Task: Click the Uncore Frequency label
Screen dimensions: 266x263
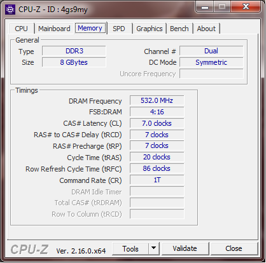Action: tap(148, 74)
